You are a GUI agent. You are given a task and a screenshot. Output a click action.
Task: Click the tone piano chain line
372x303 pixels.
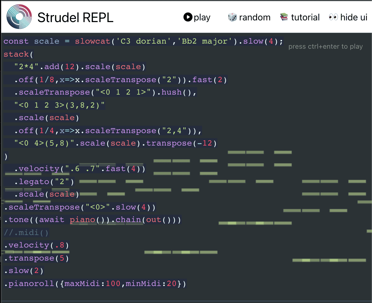coord(92,220)
